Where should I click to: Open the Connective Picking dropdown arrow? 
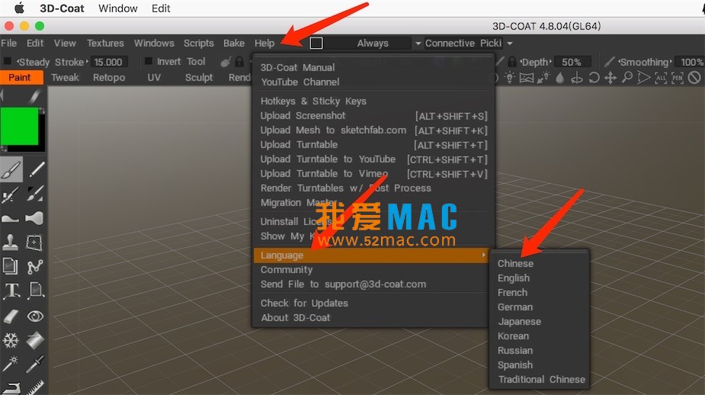point(510,43)
